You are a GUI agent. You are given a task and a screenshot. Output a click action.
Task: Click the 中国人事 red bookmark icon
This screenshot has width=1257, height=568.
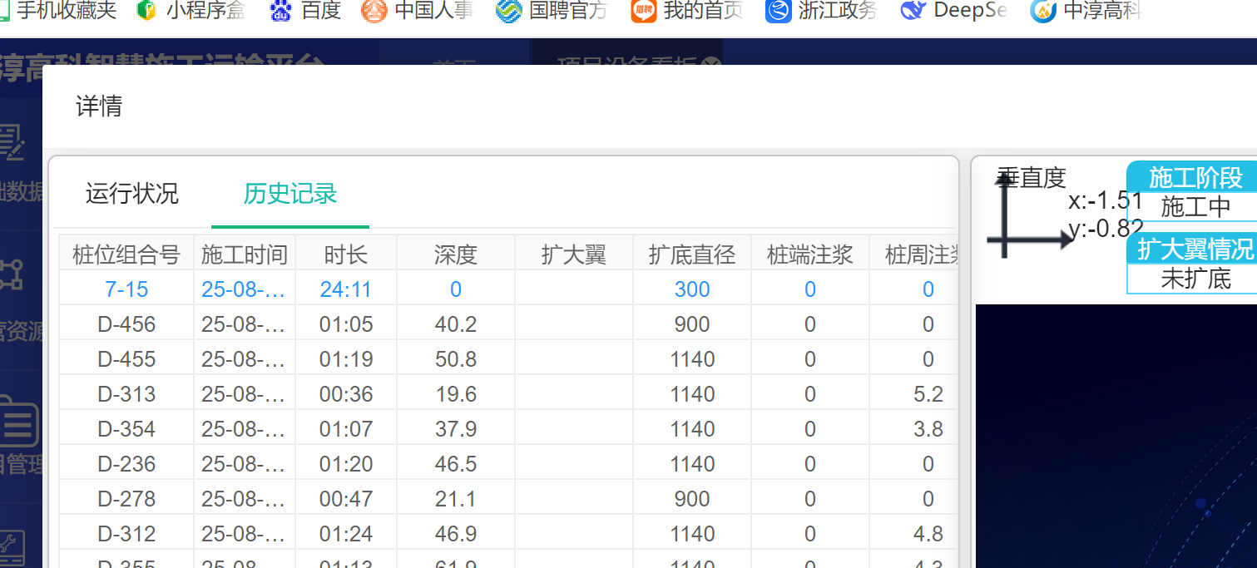coord(374,11)
